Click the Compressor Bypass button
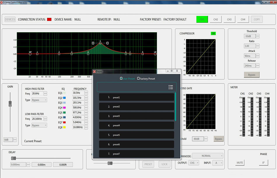The height and width of the screenshot is (178, 277). coord(251,75)
